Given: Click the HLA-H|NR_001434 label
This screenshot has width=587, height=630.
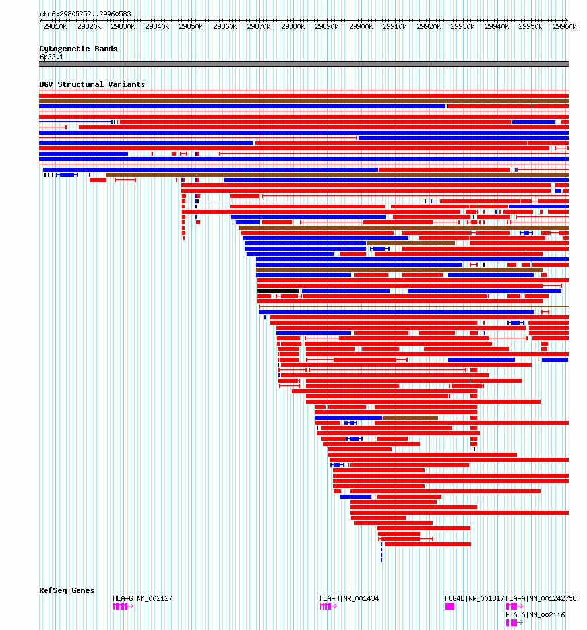Looking at the screenshot, I should point(349,598).
